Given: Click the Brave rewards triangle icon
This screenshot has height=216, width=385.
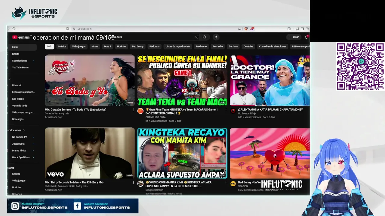Looking at the screenshot, I should [252, 29].
